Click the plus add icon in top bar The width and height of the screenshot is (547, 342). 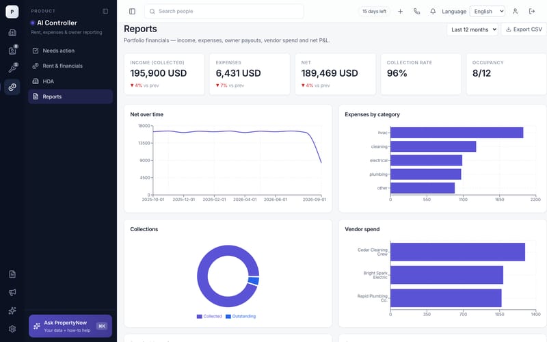[400, 12]
